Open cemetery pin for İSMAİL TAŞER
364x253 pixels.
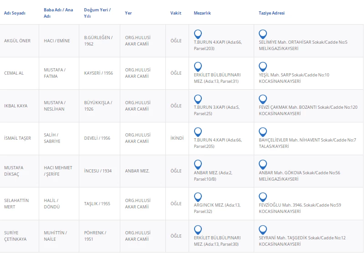pyautogui.click(x=198, y=132)
